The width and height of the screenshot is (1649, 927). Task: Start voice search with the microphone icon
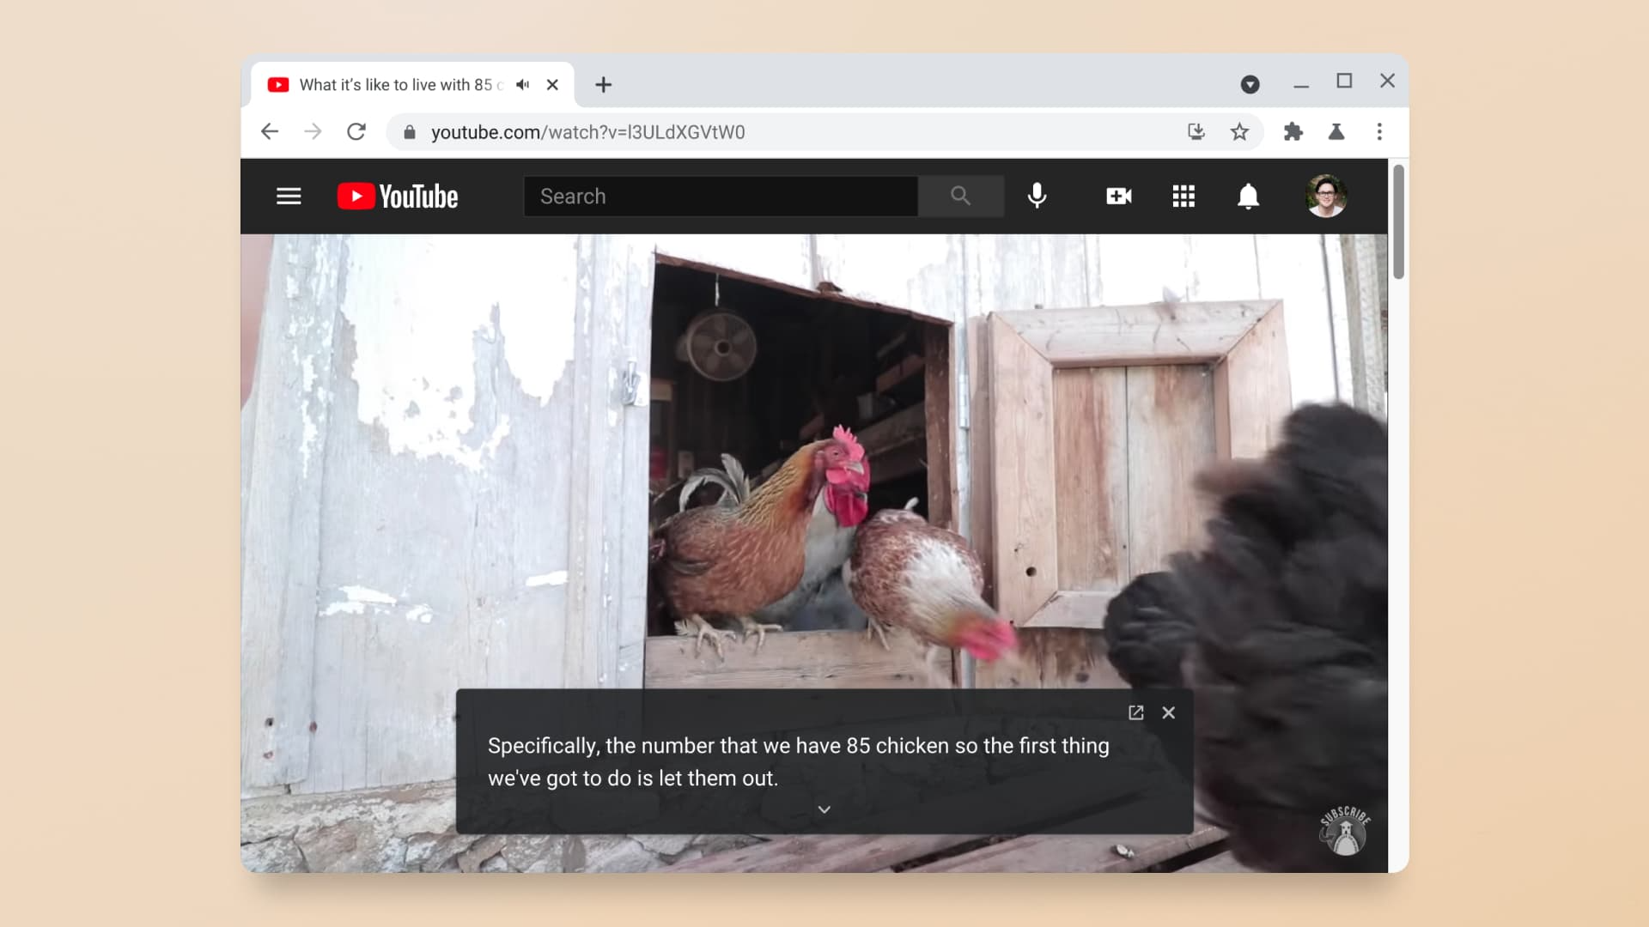tap(1037, 197)
